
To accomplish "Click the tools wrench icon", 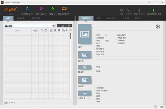I will [x=129, y=10].
